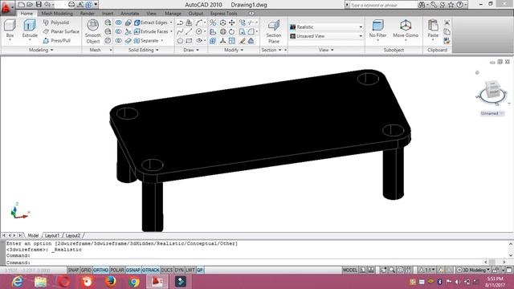Image resolution: width=514 pixels, height=289 pixels.
Task: Click the Plot printer icon in quick access toolbar
Action: click(x=71, y=4)
